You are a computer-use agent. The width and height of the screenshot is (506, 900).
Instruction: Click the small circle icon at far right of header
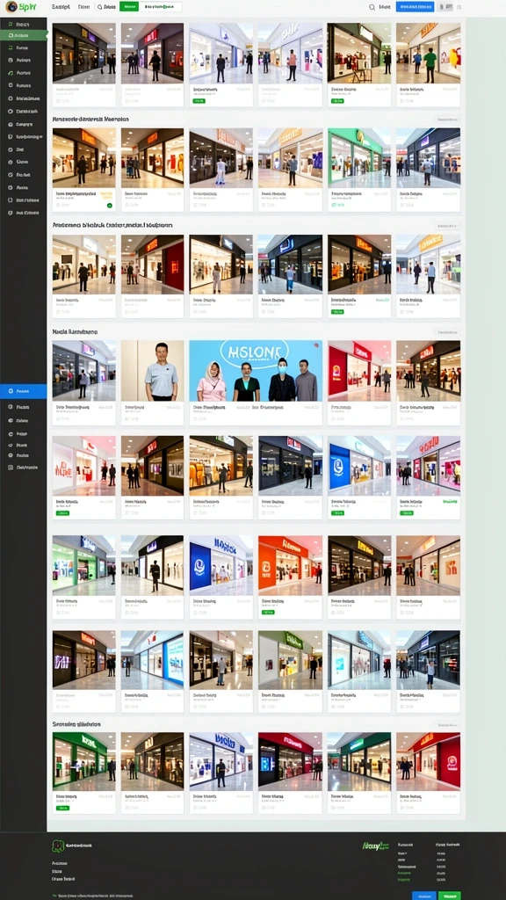coord(459,7)
